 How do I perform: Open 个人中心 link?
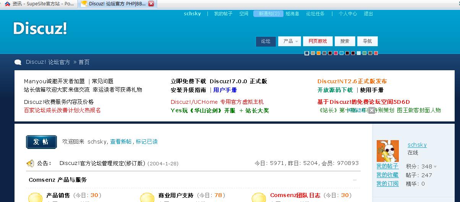(x=348, y=13)
